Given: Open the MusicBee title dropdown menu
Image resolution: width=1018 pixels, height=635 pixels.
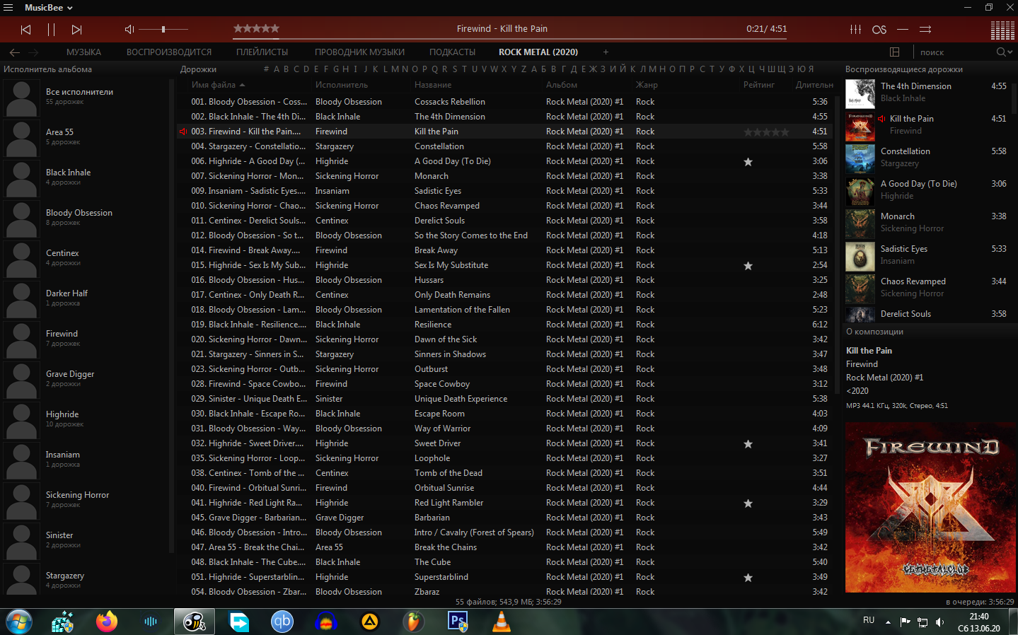Looking at the screenshot, I should coord(49,8).
